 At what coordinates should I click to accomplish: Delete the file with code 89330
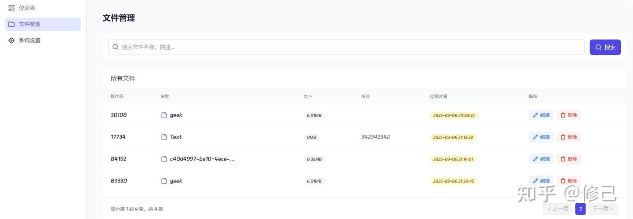568,181
